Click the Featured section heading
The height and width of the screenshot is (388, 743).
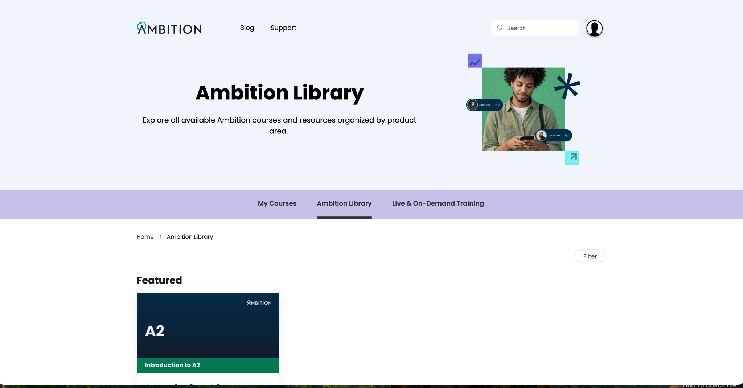click(159, 280)
